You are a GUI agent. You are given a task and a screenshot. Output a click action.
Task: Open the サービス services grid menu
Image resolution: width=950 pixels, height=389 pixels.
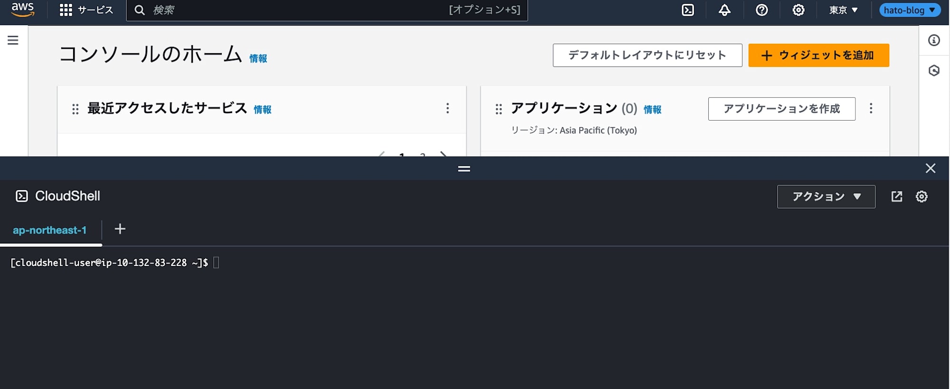(x=86, y=10)
